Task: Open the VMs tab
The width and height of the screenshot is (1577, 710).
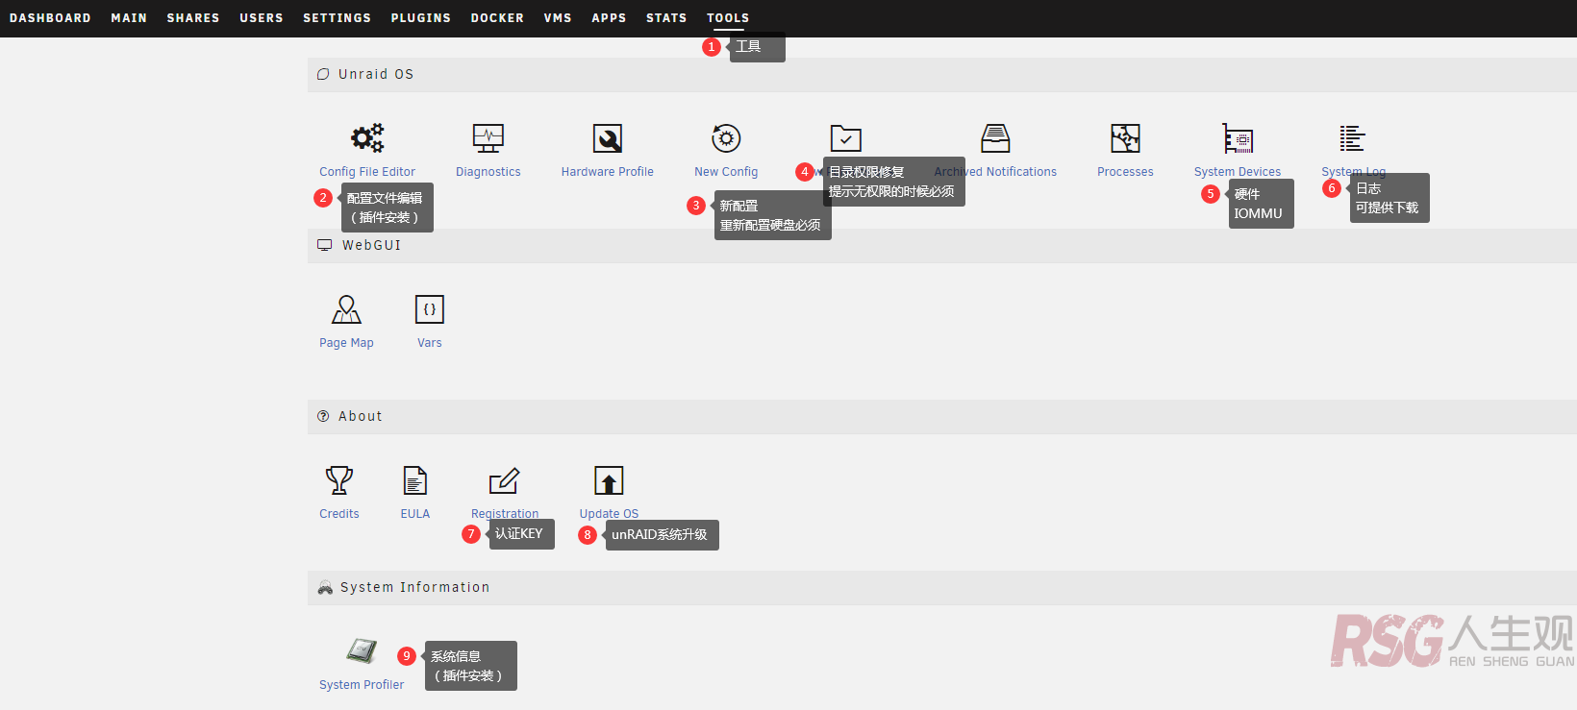Action: pos(558,18)
